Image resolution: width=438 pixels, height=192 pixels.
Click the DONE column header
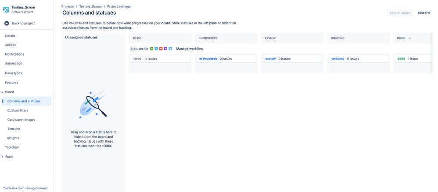413,38
